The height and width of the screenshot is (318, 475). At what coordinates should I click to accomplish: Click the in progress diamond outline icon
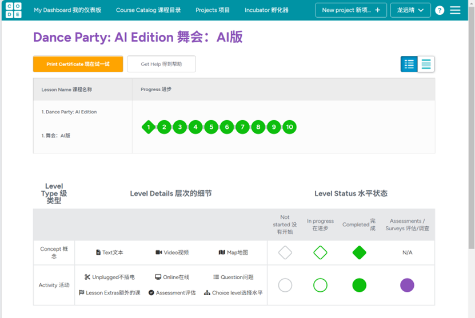coord(320,252)
